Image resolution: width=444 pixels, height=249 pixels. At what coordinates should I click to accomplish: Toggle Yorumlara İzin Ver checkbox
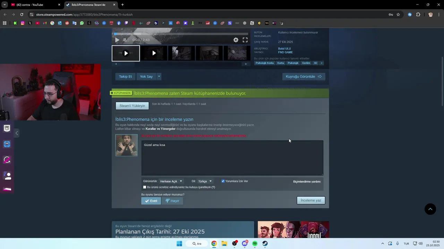(x=223, y=181)
